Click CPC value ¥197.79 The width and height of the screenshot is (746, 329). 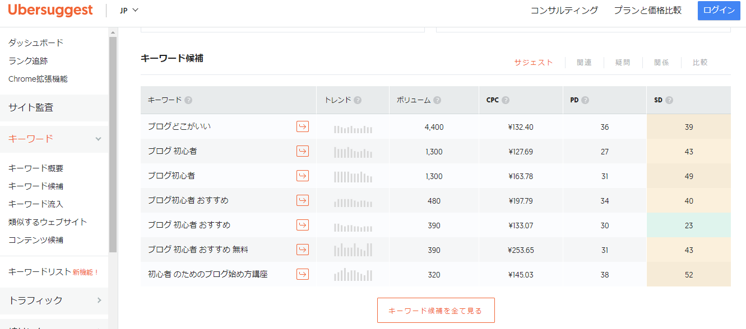pyautogui.click(x=521, y=201)
